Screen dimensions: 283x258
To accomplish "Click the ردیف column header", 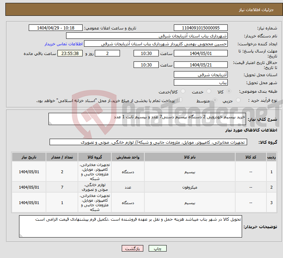I will tap(272, 157).
